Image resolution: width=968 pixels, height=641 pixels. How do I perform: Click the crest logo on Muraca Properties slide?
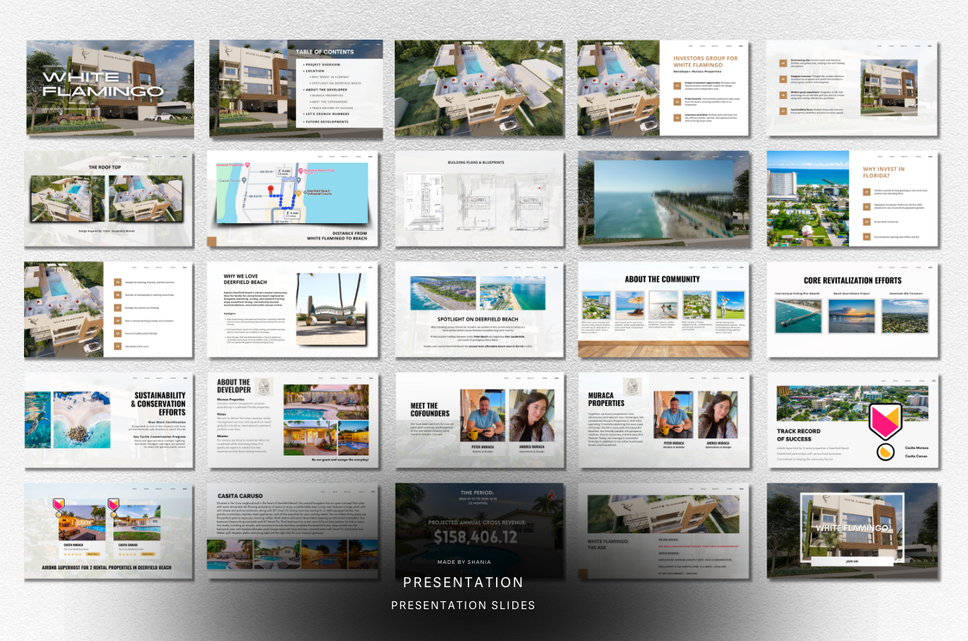[x=632, y=386]
